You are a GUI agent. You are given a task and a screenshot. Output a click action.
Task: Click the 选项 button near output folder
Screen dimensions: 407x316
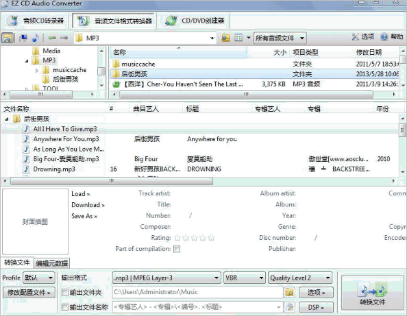(x=316, y=293)
